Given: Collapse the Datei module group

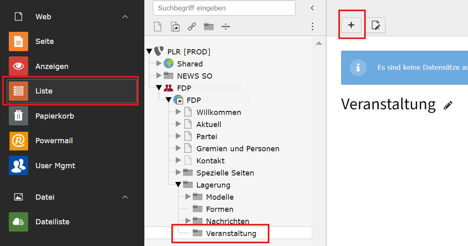Looking at the screenshot, I should coord(125,197).
